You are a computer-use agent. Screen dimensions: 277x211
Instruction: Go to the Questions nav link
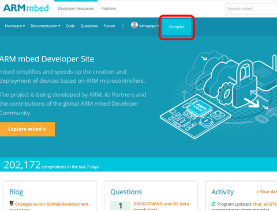tap(89, 26)
